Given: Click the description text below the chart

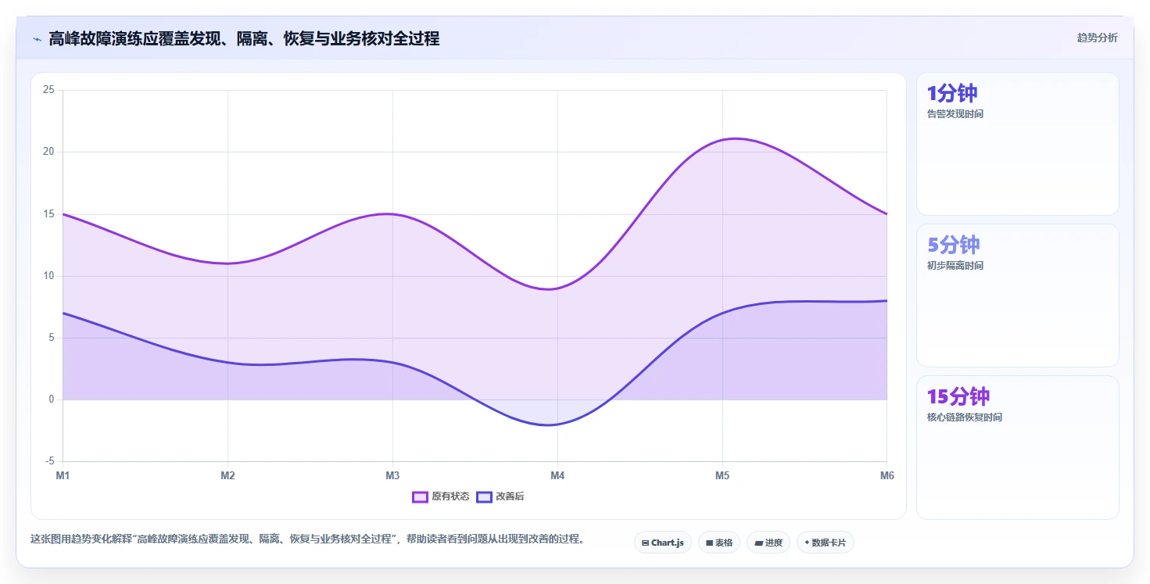Looking at the screenshot, I should (307, 539).
